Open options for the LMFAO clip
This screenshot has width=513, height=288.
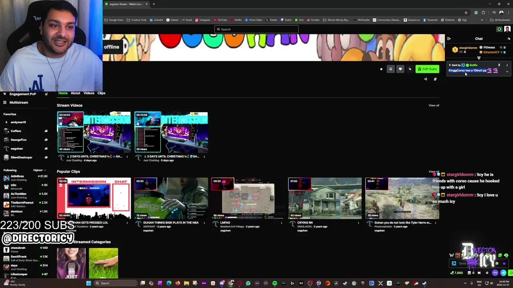click(x=281, y=223)
